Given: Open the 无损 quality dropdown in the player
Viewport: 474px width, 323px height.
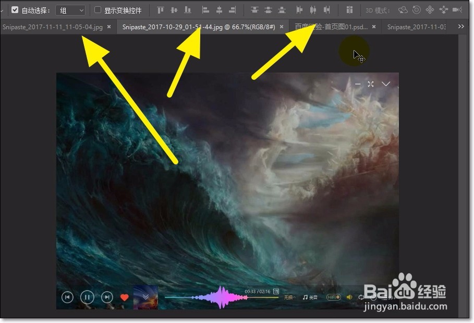Looking at the screenshot, I should 289,297.
